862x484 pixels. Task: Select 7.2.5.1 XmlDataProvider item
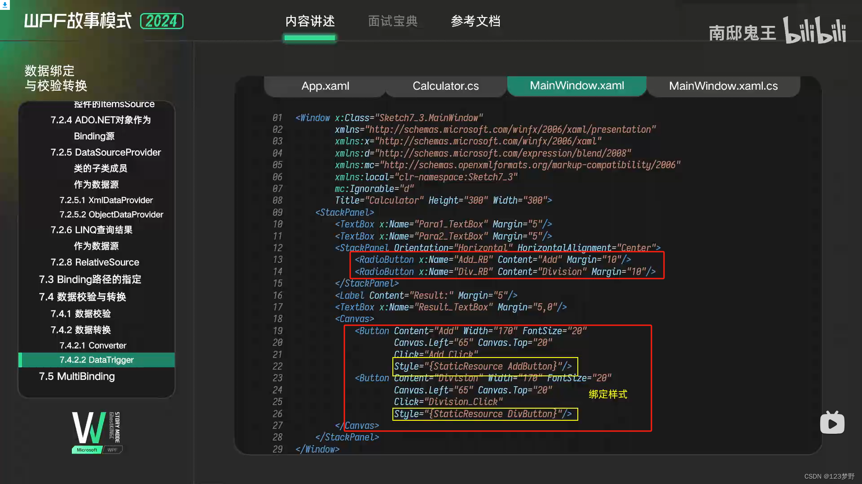coord(106,200)
